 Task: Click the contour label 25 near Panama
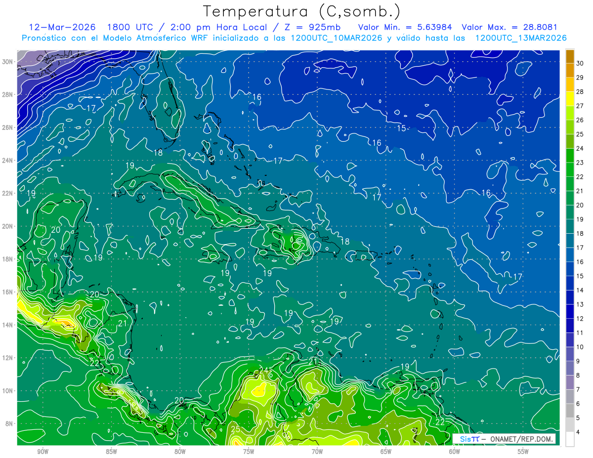coord(236,429)
